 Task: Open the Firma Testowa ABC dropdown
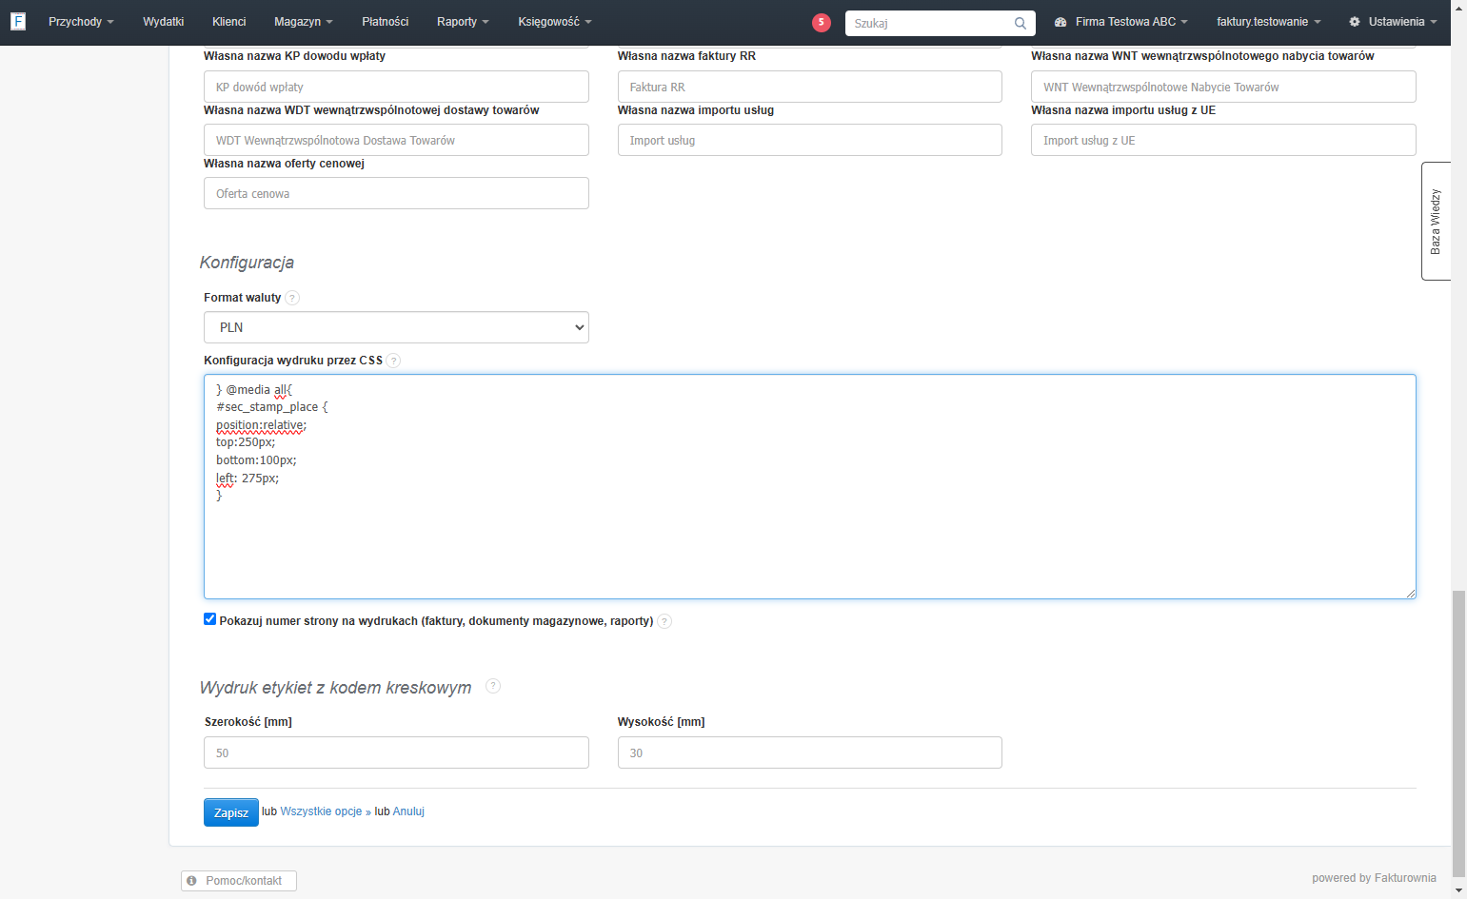click(1121, 22)
